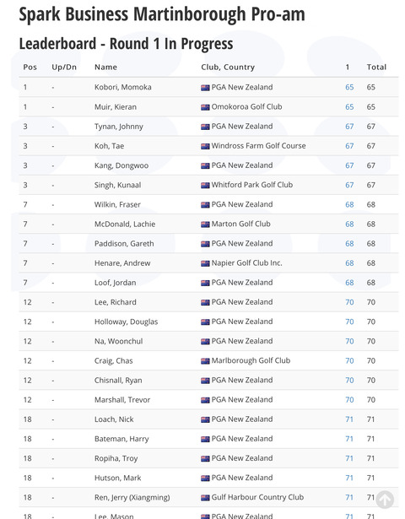The width and height of the screenshot is (405, 519).
Task: Open Richard Lee's round 1 score of 70
Action: pyautogui.click(x=349, y=302)
